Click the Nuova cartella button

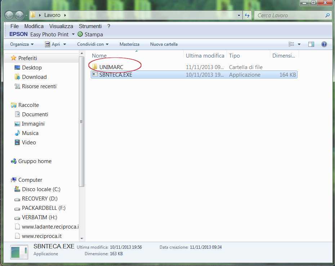tap(164, 44)
